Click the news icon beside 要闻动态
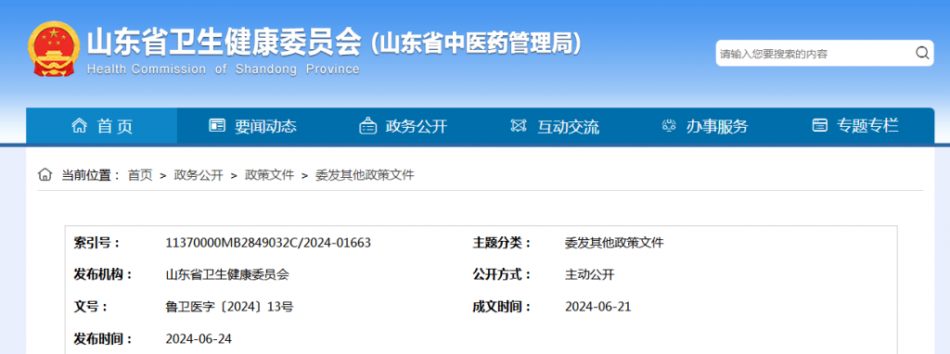The image size is (950, 354). pos(217,125)
